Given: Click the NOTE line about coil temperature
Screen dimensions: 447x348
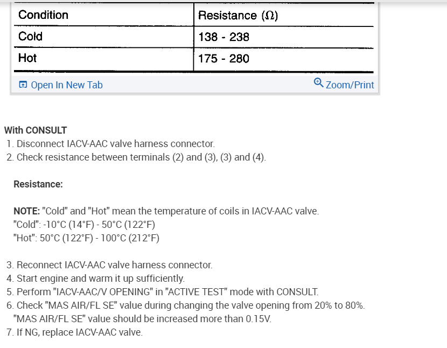Looking at the screenshot, I should click(x=166, y=211).
